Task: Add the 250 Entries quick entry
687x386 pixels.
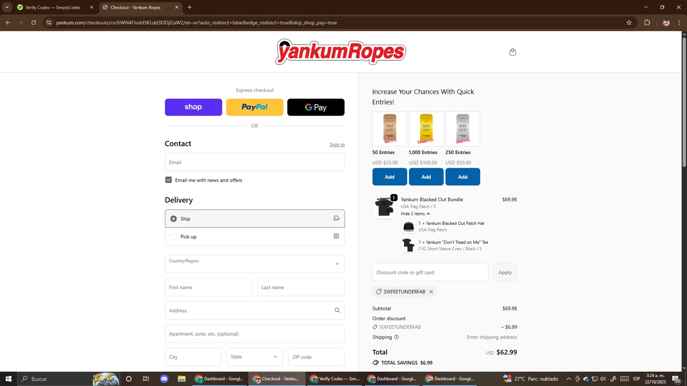Action: click(x=463, y=177)
